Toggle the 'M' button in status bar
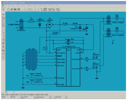This screenshot has height=100, width=127. pos(37,97)
